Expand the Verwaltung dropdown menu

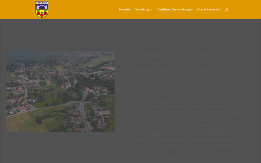click(144, 10)
